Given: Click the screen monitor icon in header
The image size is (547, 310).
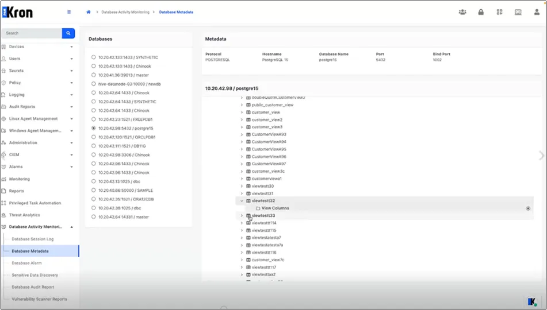Looking at the screenshot, I should point(518,12).
